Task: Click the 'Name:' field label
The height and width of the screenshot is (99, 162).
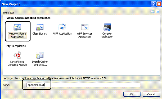Action: click(x=6, y=85)
